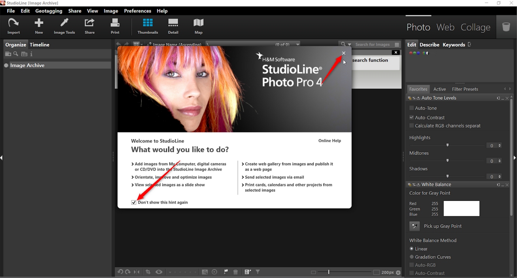Open the path dropdown arrow beside (0 of 0)
Image resolution: width=517 pixels, height=278 pixels.
pyautogui.click(x=298, y=44)
